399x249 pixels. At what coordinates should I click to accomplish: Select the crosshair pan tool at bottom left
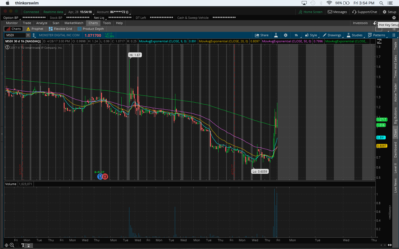6,245
